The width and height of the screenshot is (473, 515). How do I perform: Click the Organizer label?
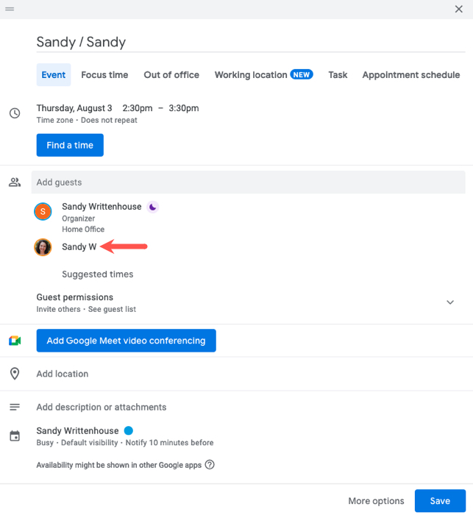pyautogui.click(x=79, y=219)
